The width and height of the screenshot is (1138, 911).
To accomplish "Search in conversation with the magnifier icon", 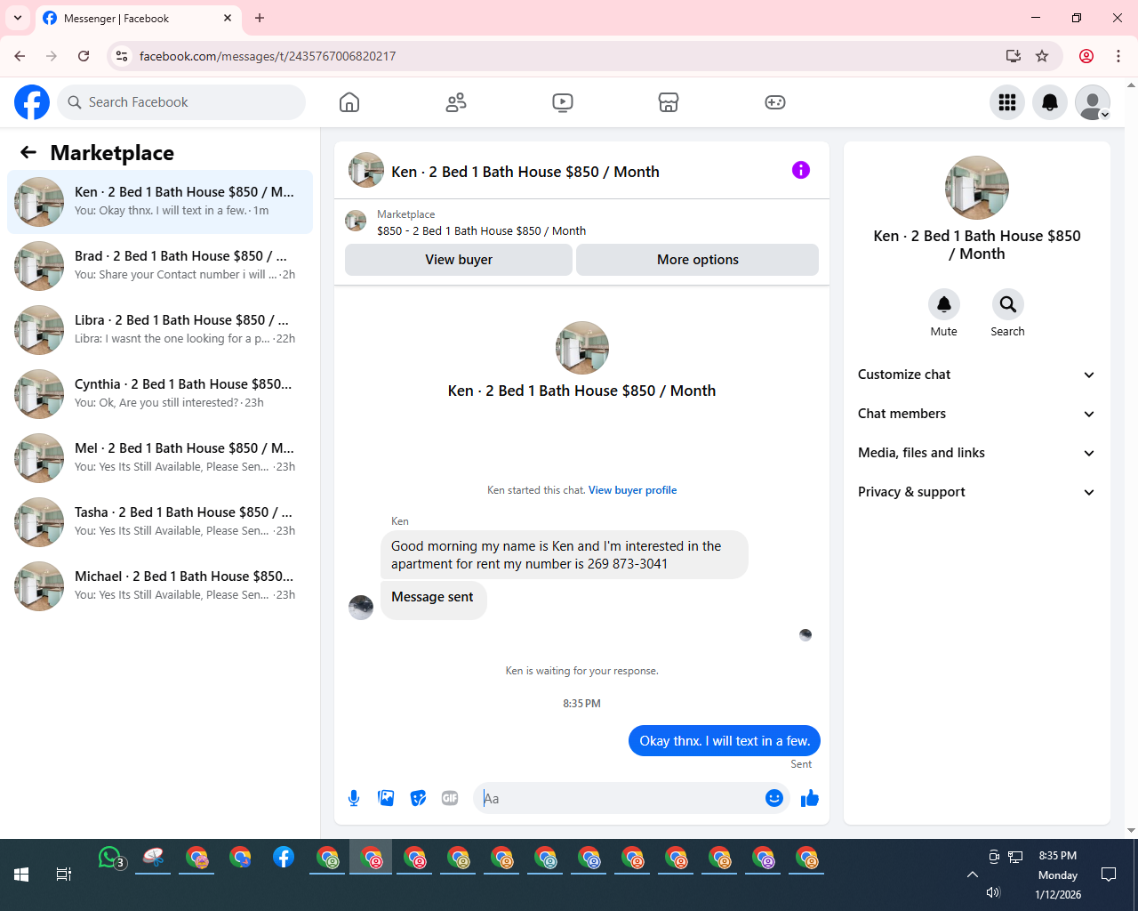I will pos(1007,304).
